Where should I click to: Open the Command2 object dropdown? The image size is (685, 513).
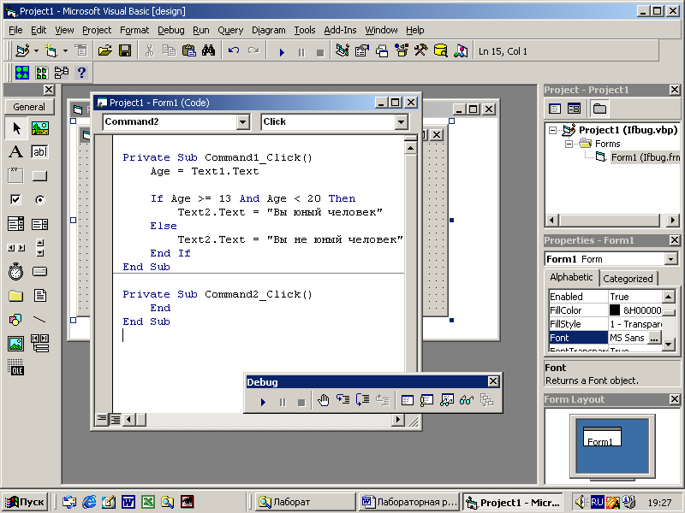pos(243,122)
